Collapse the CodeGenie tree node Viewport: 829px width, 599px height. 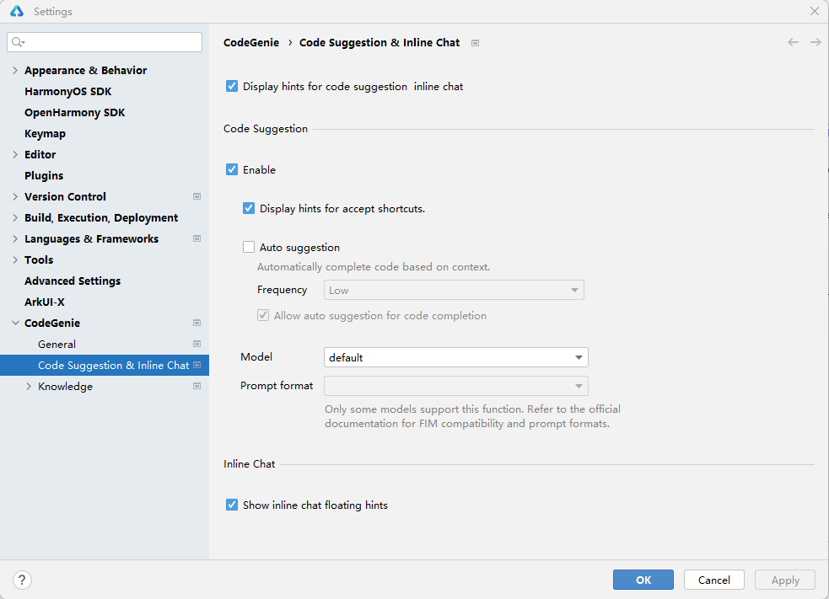(15, 324)
